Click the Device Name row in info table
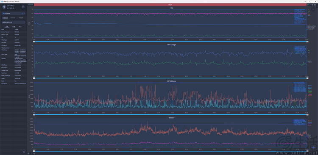This screenshot has height=155, width=318. (x=14, y=32)
